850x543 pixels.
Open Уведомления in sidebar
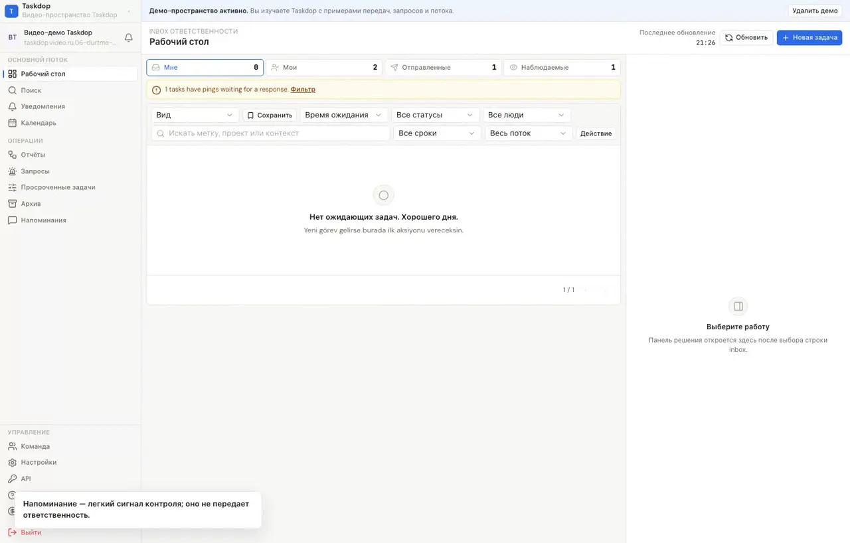tap(70, 106)
